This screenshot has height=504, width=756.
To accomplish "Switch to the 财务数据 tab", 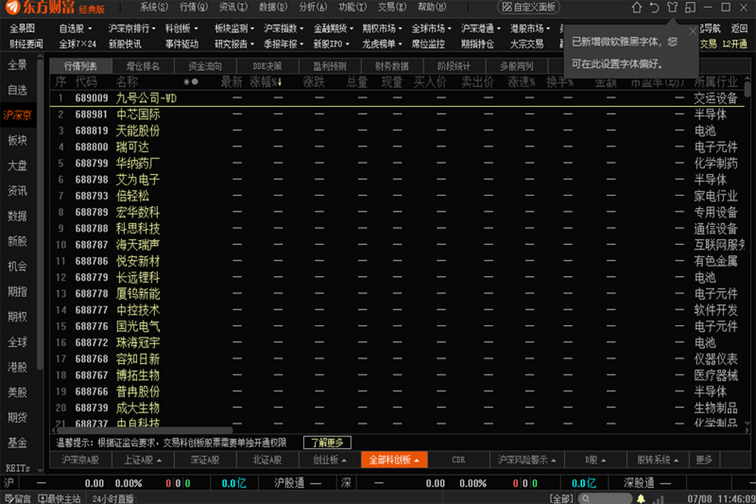I will coord(392,66).
